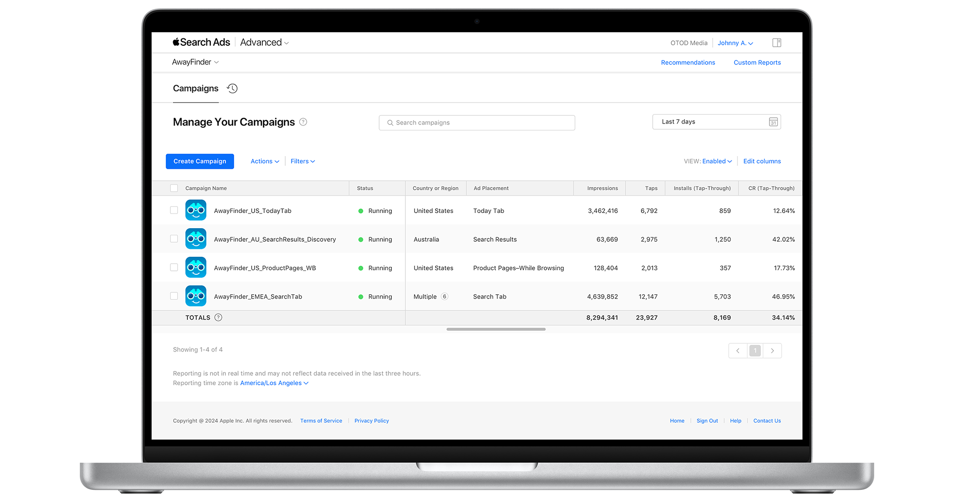Sort by CR (Tap-Through) column header

coord(771,189)
